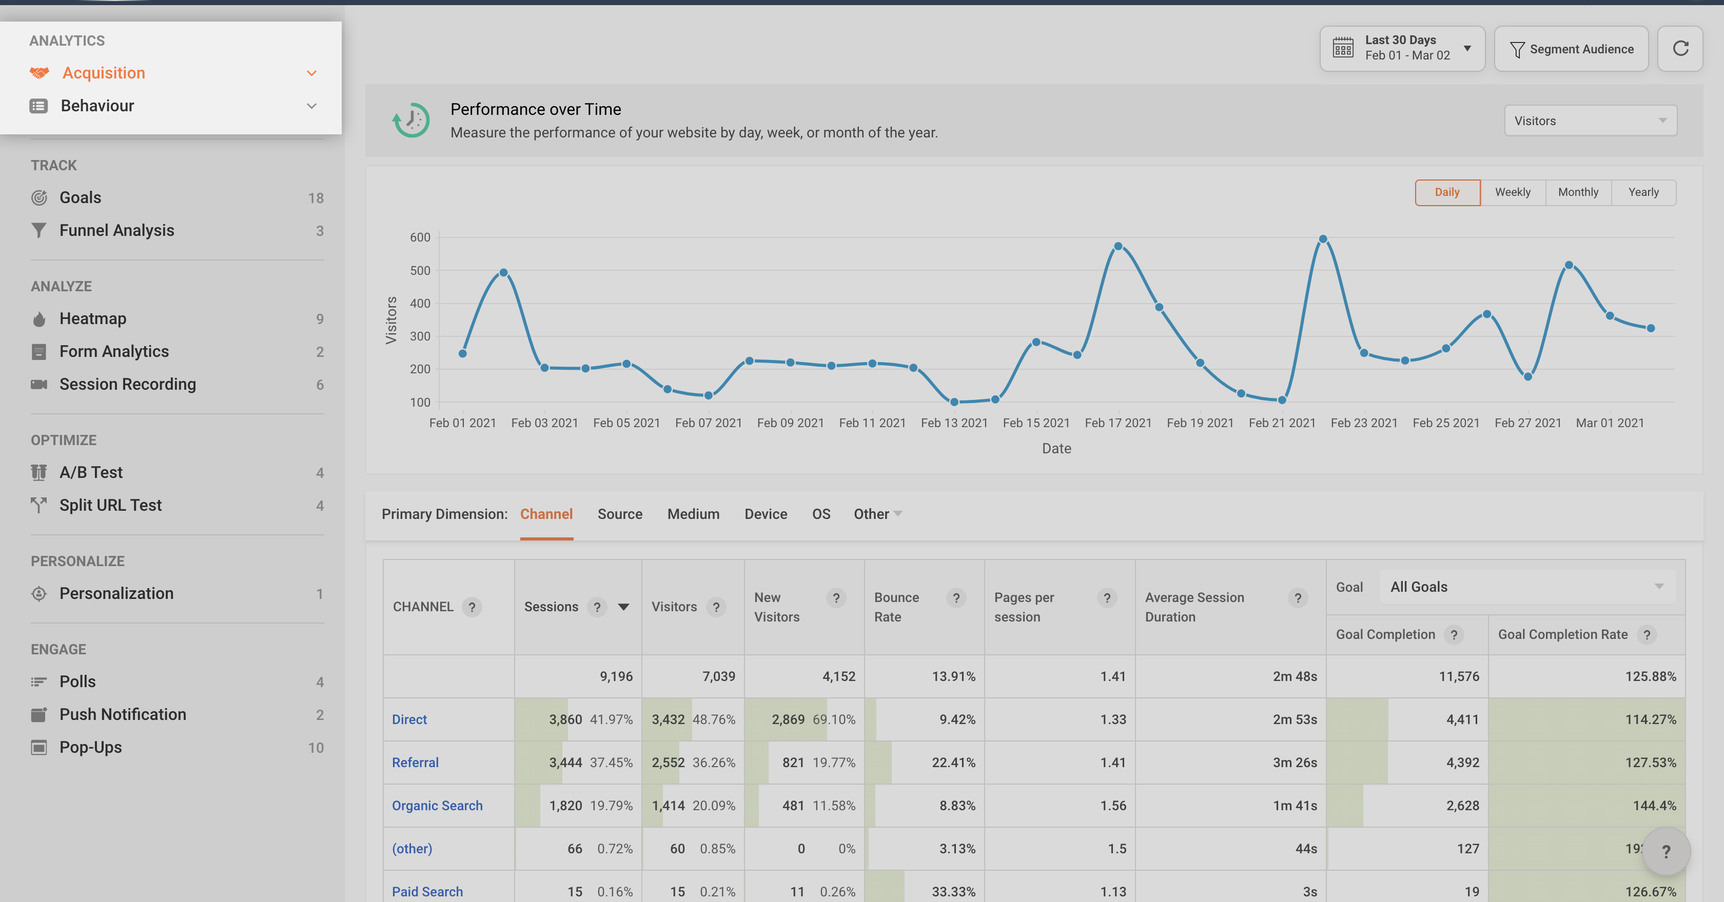Open the All Goals dropdown
The width and height of the screenshot is (1724, 902).
pos(1526,587)
